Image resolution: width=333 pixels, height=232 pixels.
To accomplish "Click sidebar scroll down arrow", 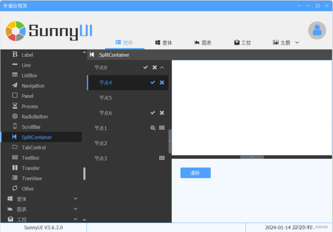I will pyautogui.click(x=84, y=220).
